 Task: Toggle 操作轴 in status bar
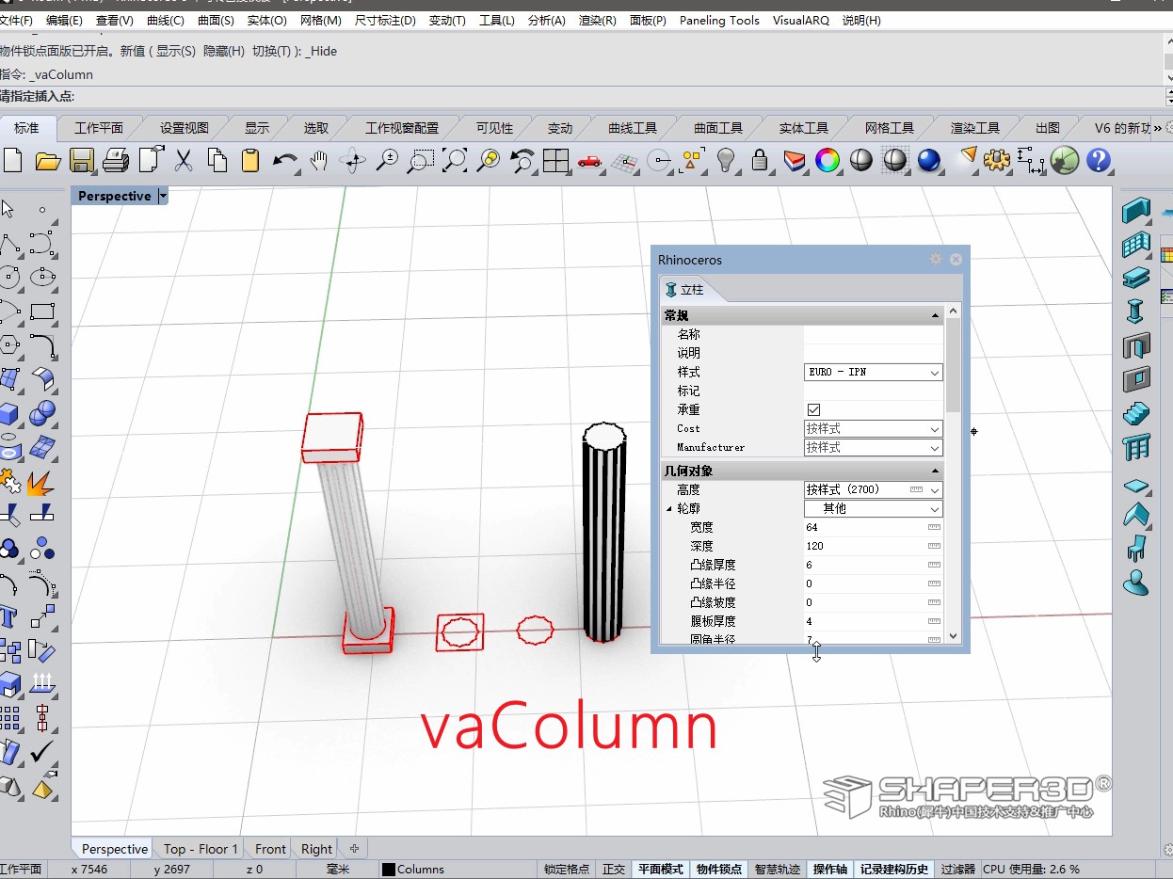pos(830,869)
